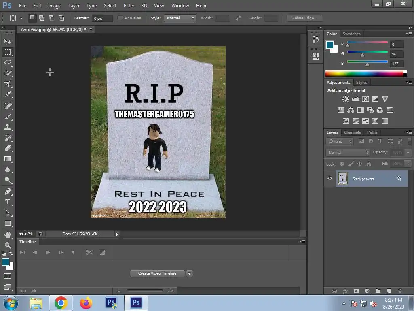Screen dimensions: 414x311
Task: Click the timeline Play button
Action: click(48, 253)
